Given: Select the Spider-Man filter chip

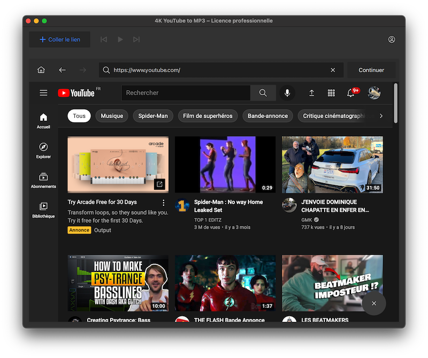Looking at the screenshot, I should [153, 116].
